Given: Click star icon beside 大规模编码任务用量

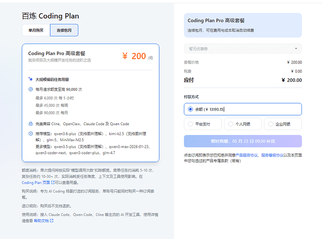Looking at the screenshot, I should tap(31, 79).
